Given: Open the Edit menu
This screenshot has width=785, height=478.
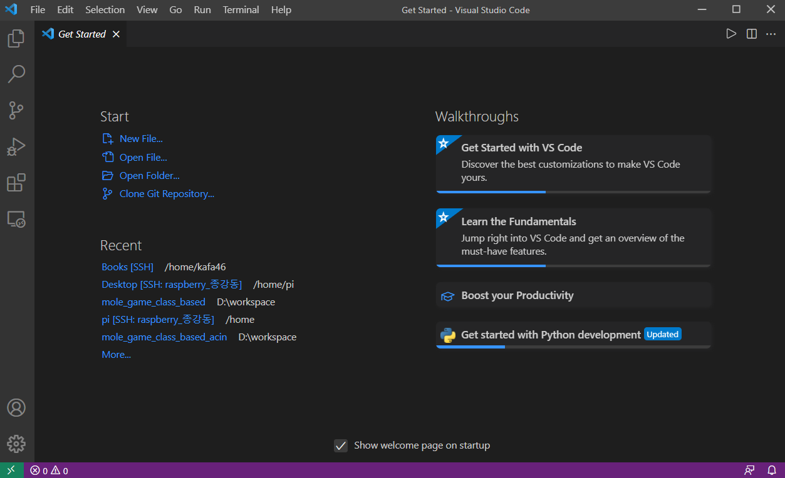Looking at the screenshot, I should [65, 10].
